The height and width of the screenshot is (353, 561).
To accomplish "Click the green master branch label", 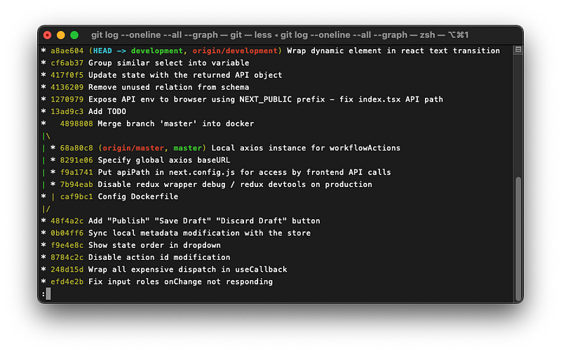I will [187, 148].
